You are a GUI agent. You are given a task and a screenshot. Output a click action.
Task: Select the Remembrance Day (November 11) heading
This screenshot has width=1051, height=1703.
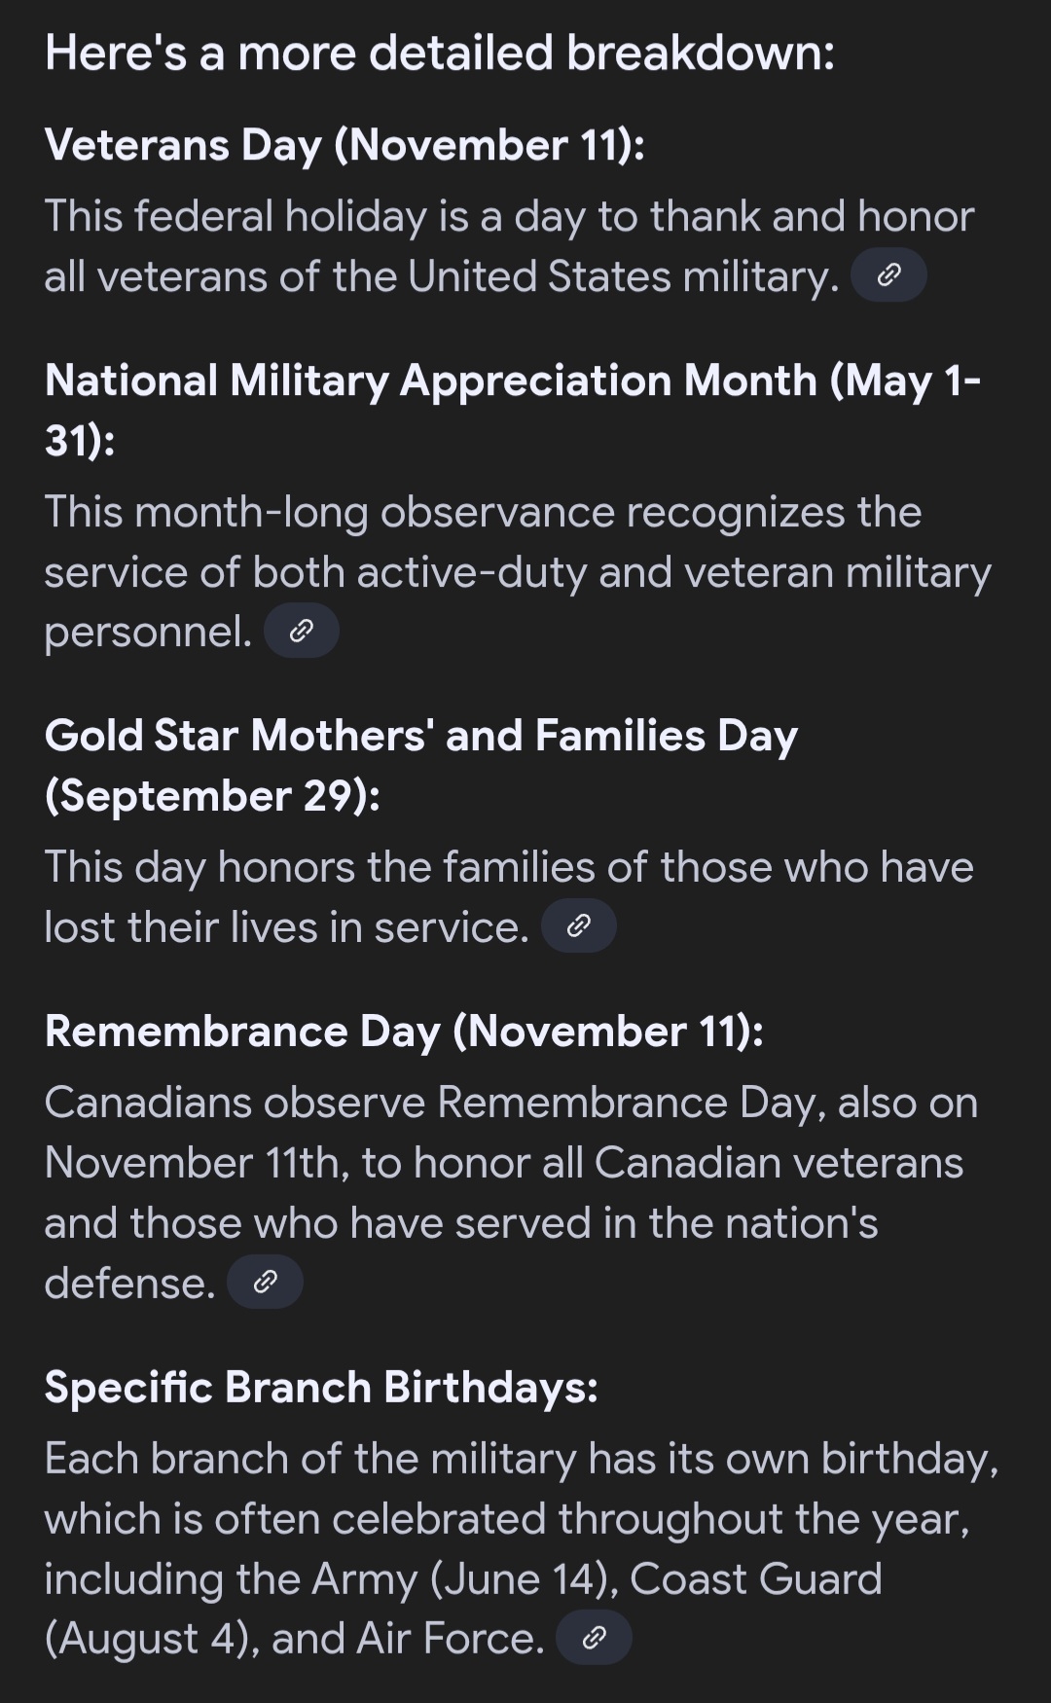[x=404, y=1033]
